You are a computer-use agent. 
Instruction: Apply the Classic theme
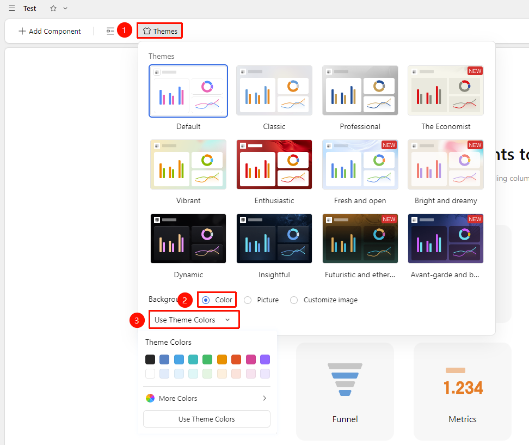(274, 90)
